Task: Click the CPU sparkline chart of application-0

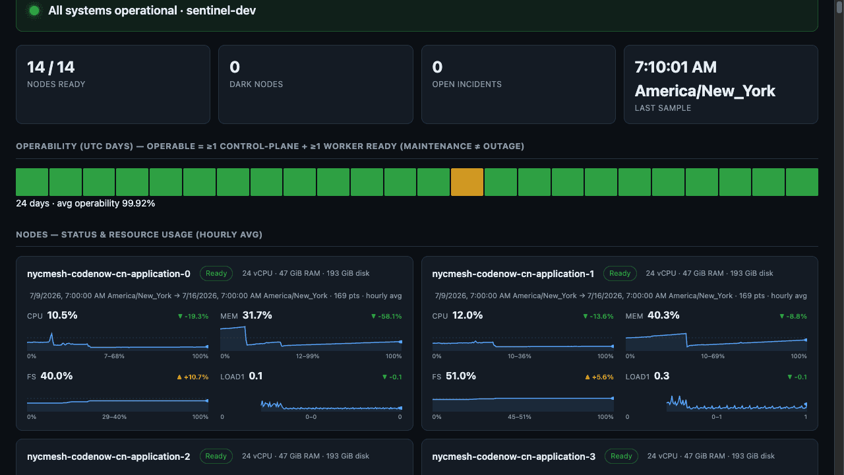Action: click(117, 338)
